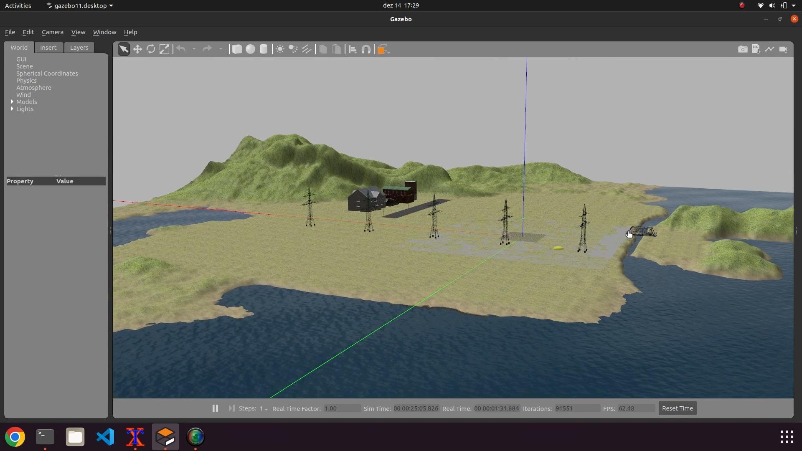Select Atmosphere in world tree

(34, 88)
